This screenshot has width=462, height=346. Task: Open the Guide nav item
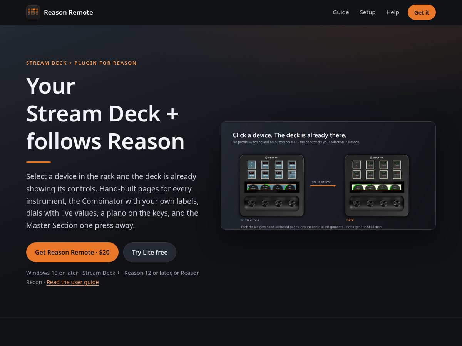341,12
